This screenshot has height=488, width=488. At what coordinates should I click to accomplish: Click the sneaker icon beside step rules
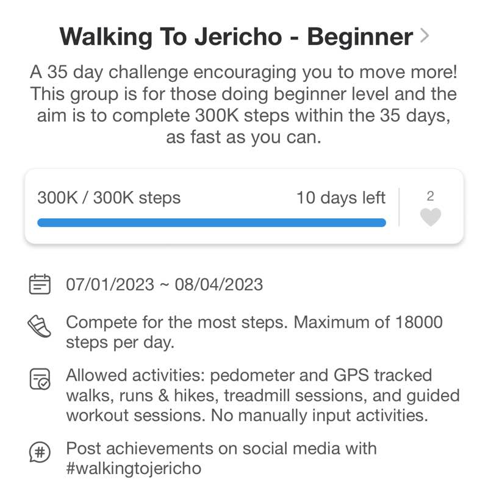tap(40, 327)
